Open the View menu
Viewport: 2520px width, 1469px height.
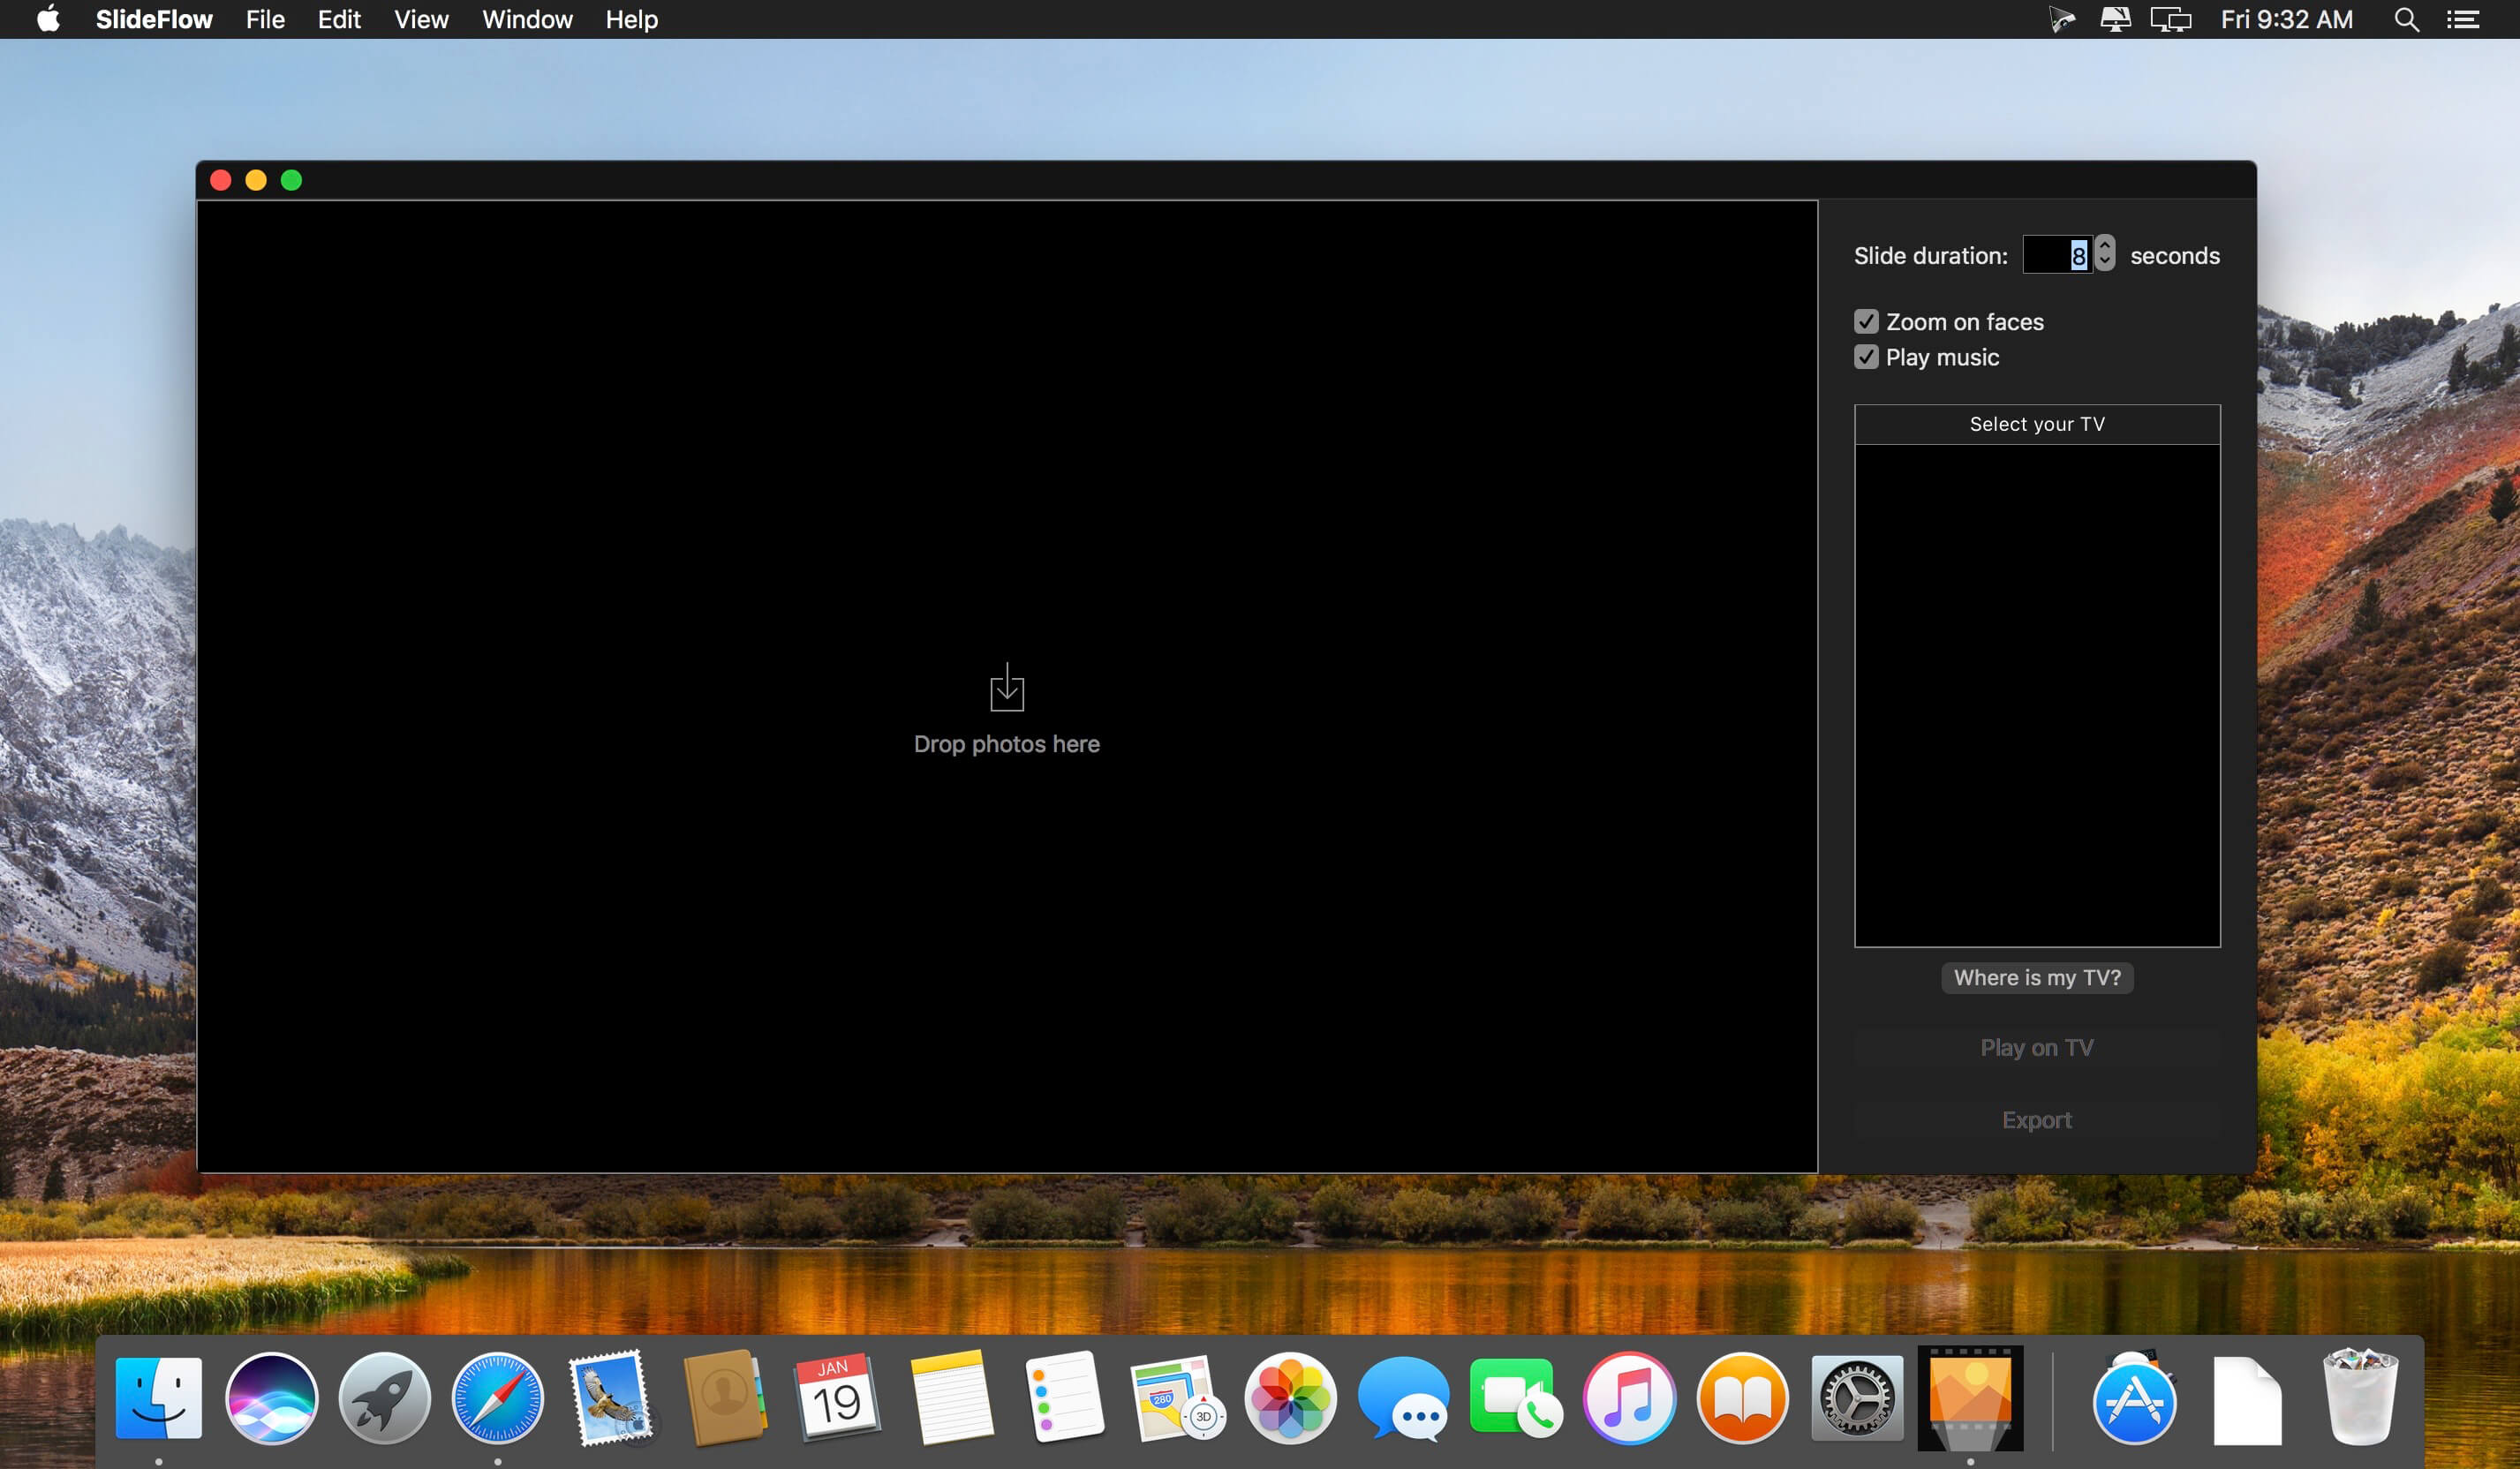click(x=421, y=19)
